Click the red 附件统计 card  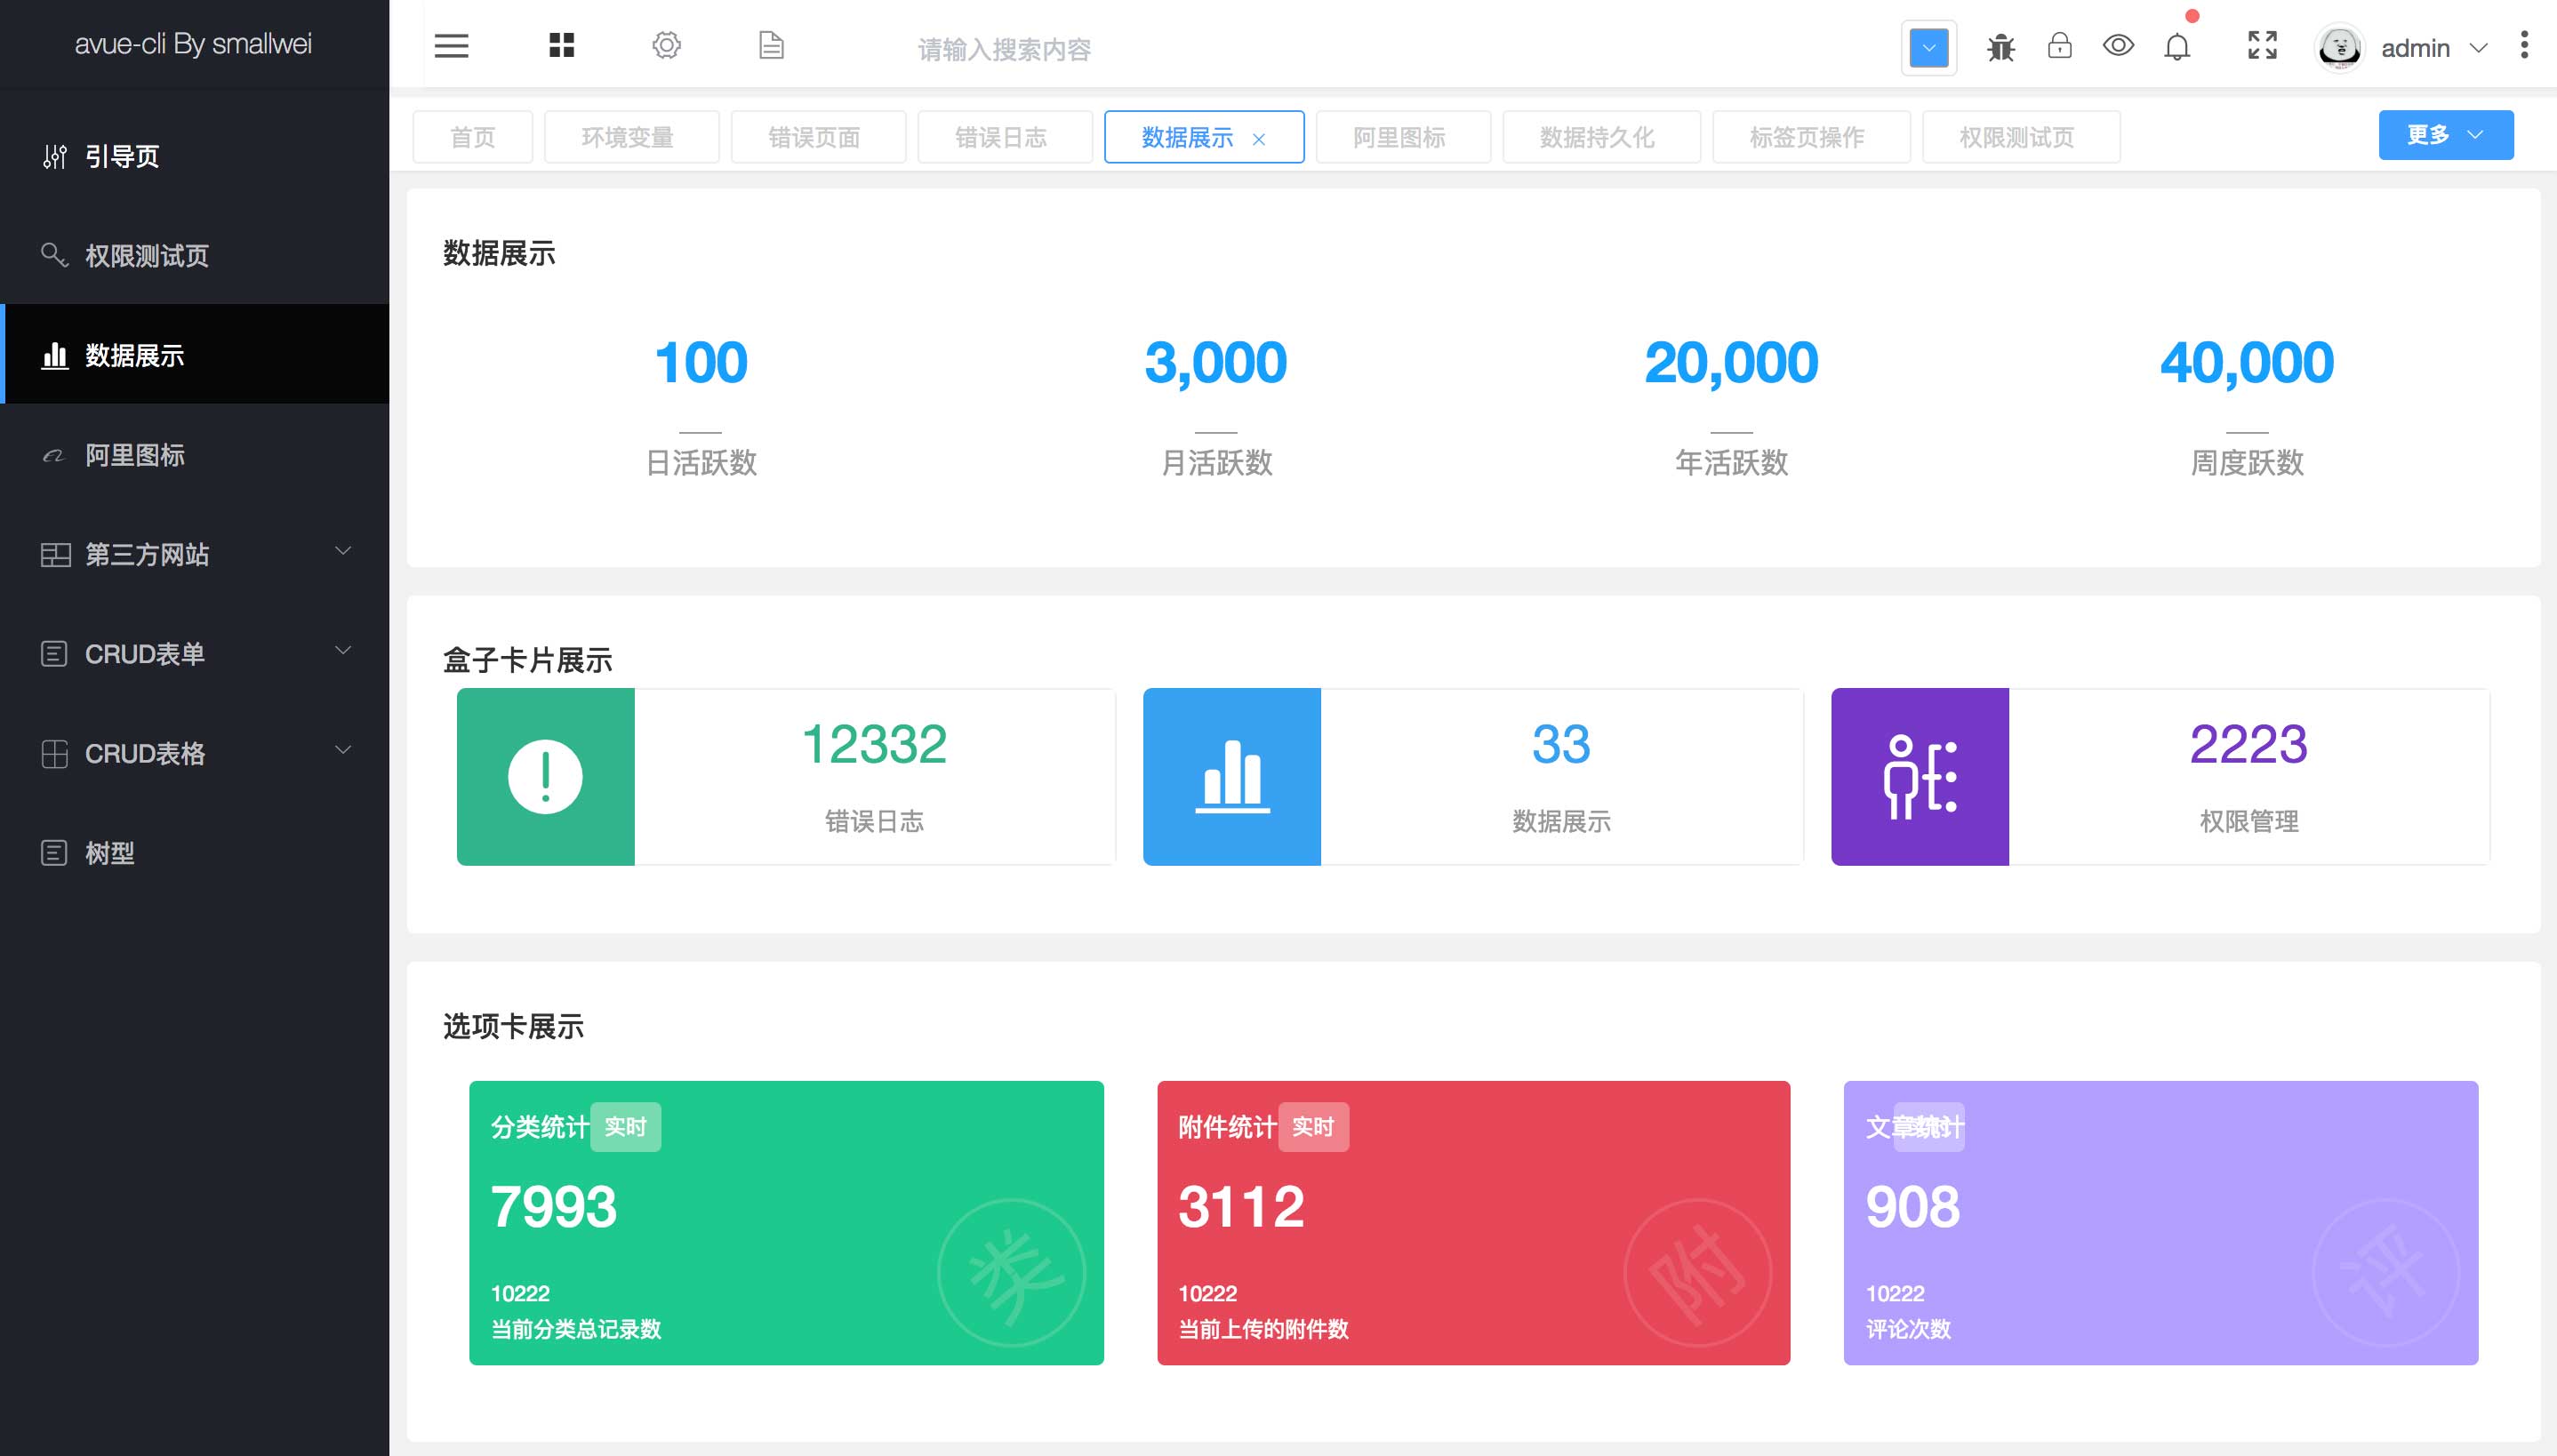(1474, 1222)
